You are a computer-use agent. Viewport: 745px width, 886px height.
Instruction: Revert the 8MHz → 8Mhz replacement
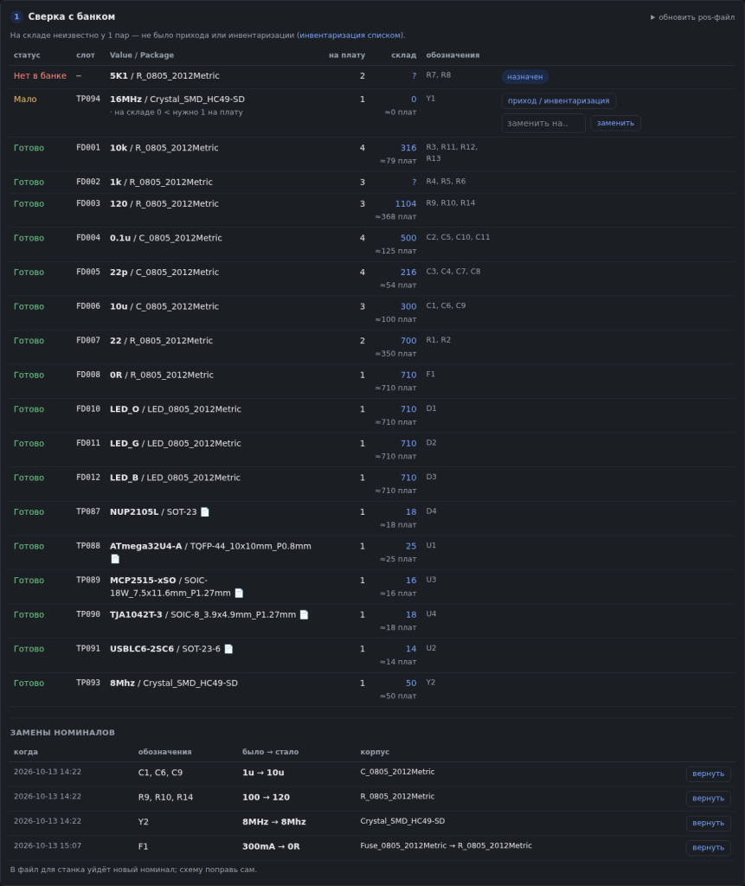(709, 823)
